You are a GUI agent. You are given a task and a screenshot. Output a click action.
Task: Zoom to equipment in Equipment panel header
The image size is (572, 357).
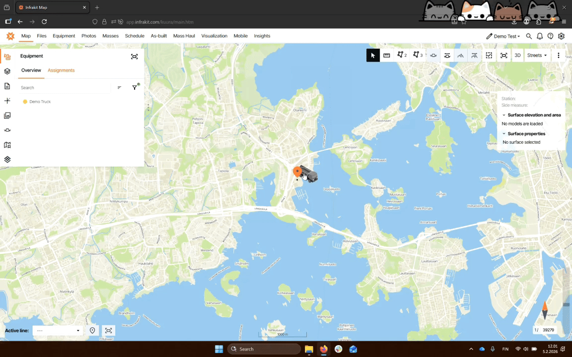click(134, 57)
